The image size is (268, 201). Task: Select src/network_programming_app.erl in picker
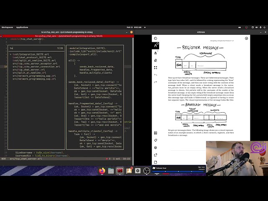click(34, 76)
